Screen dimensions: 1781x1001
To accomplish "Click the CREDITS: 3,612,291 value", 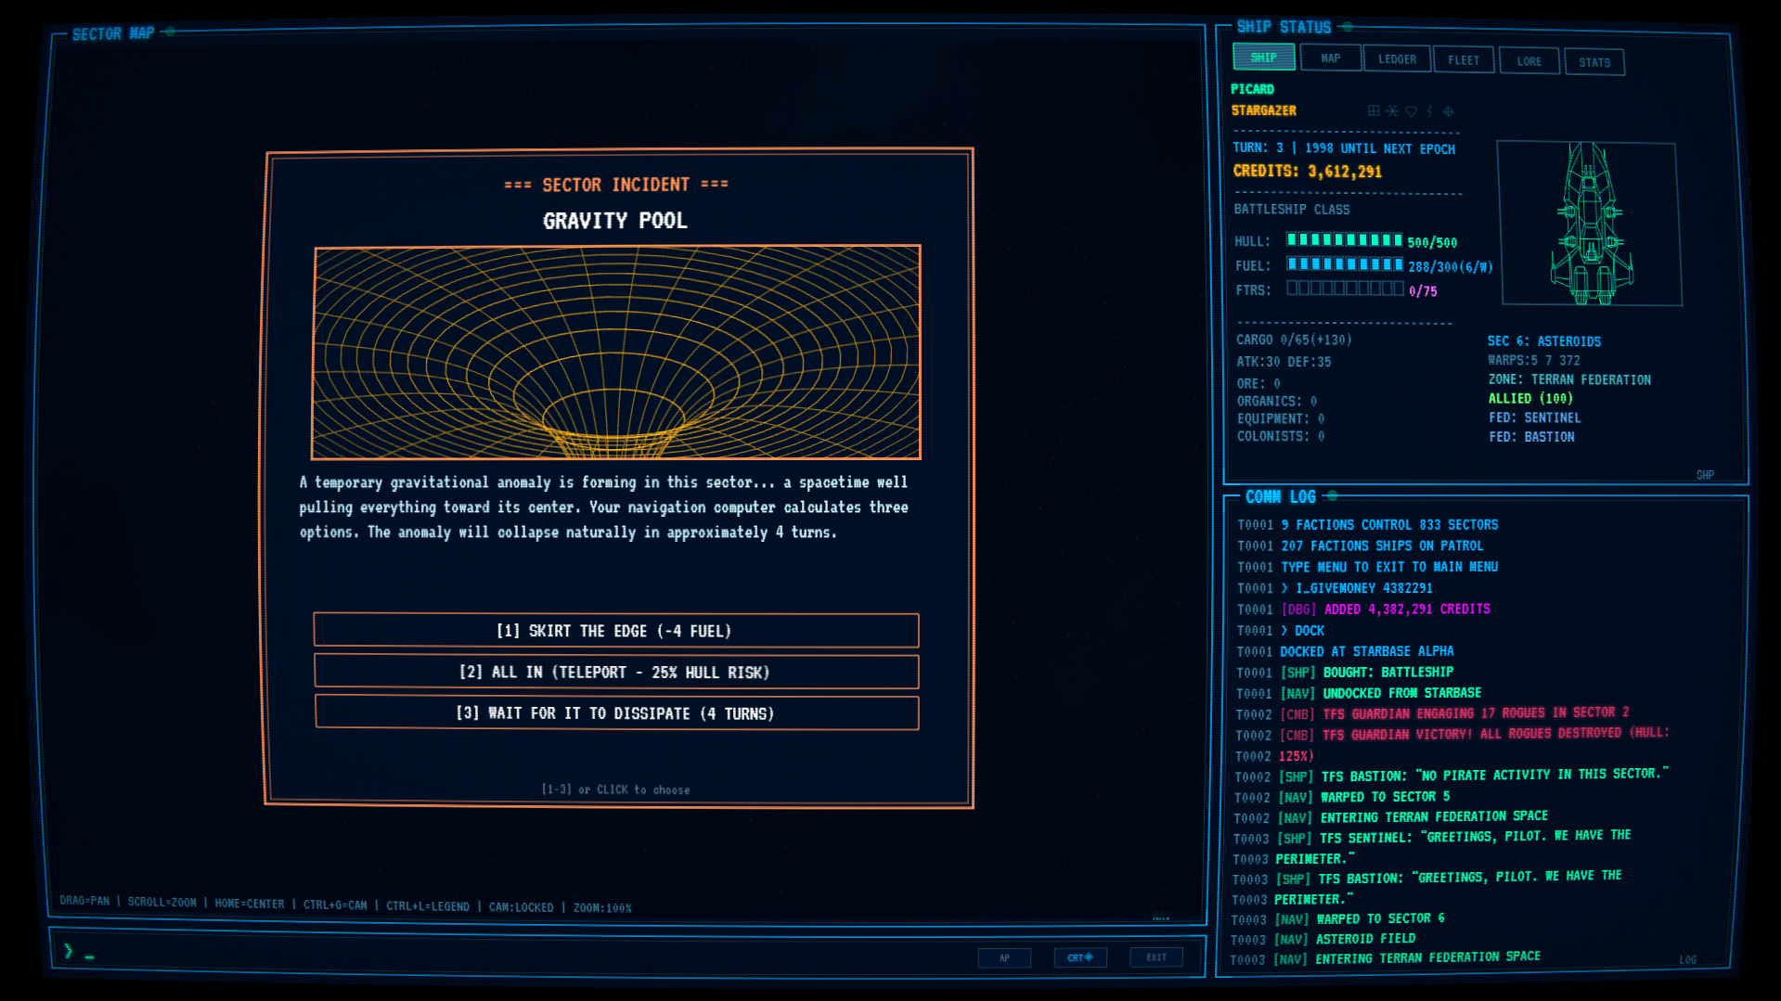I will (1307, 172).
